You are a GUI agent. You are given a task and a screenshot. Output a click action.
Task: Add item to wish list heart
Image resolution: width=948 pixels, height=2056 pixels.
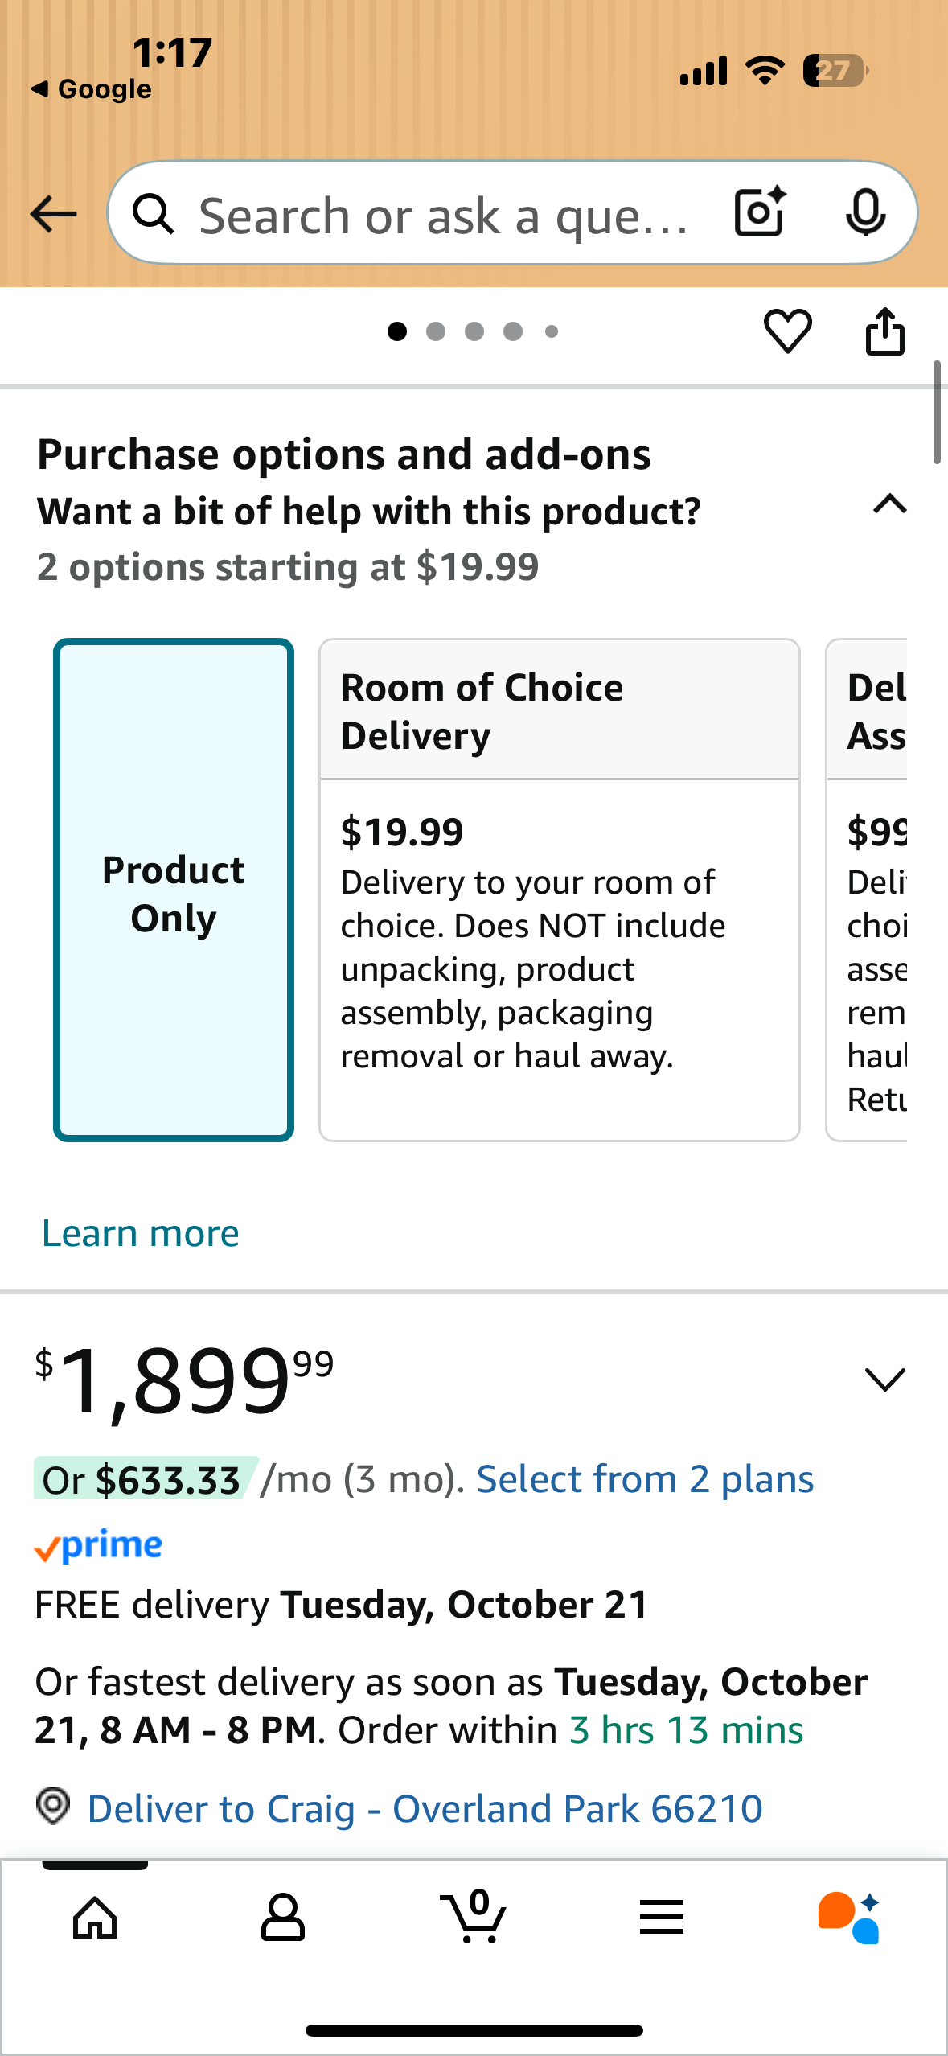coord(787,331)
